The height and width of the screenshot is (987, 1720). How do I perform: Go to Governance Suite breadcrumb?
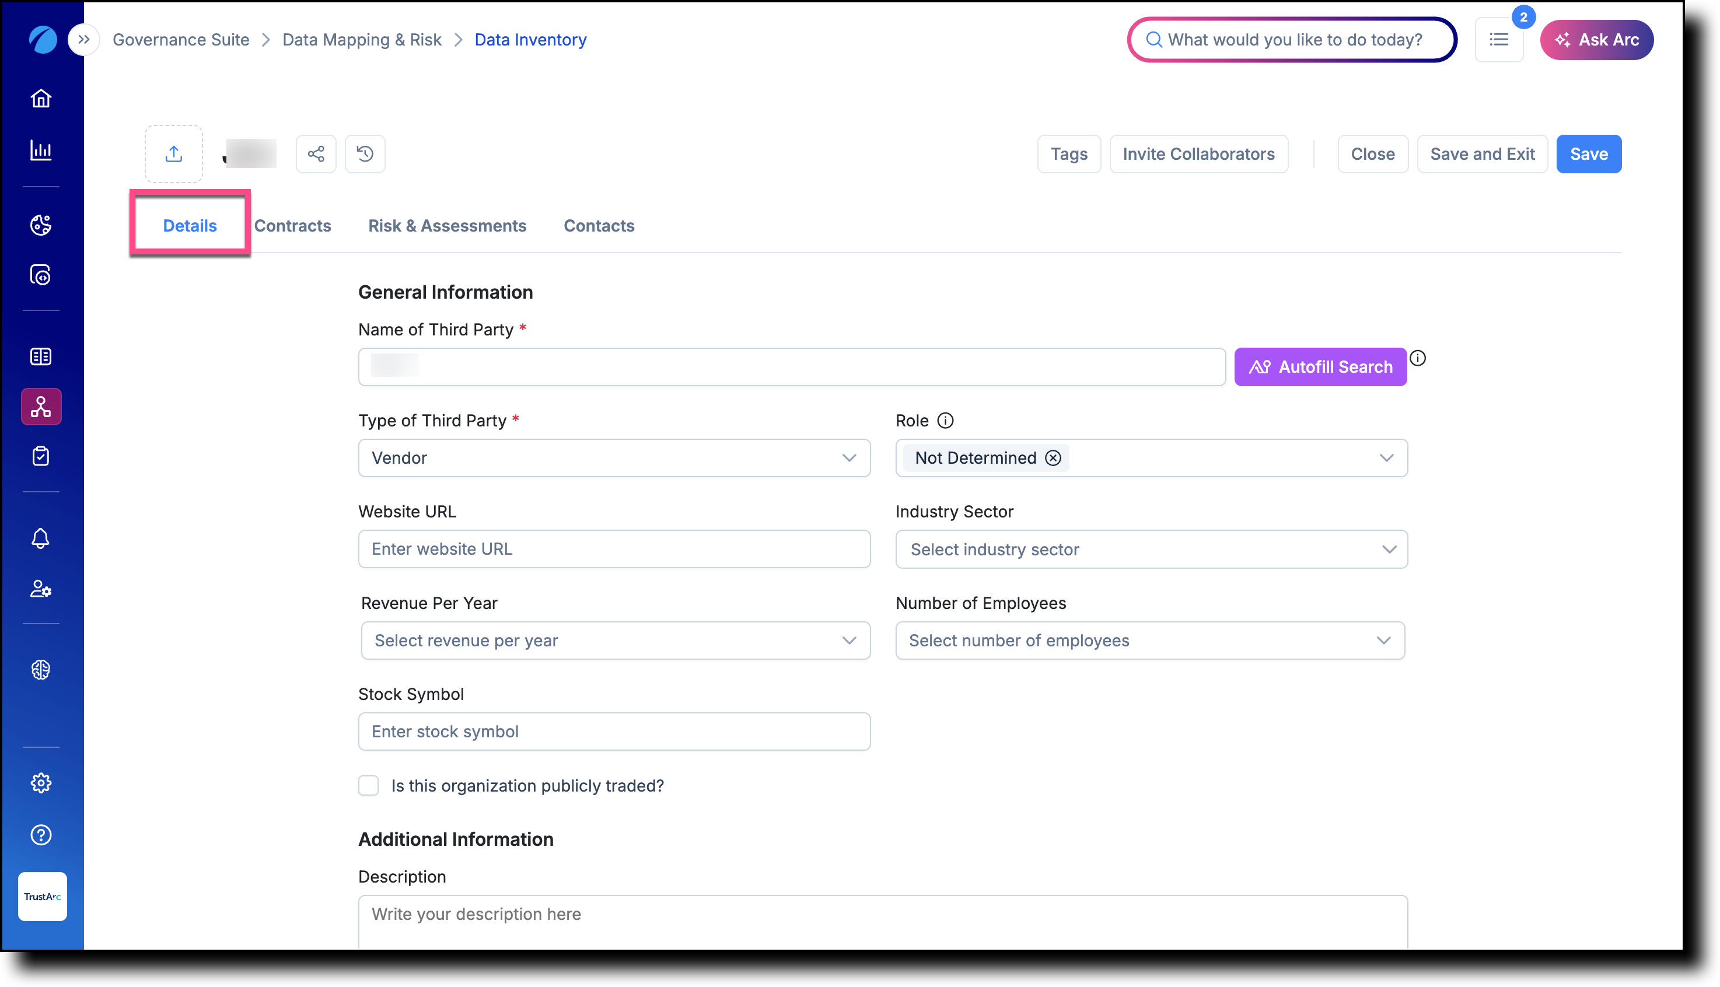(181, 39)
